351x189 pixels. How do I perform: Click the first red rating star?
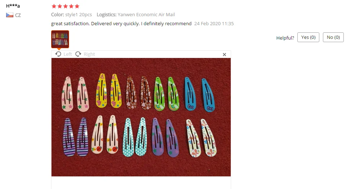point(54,6)
